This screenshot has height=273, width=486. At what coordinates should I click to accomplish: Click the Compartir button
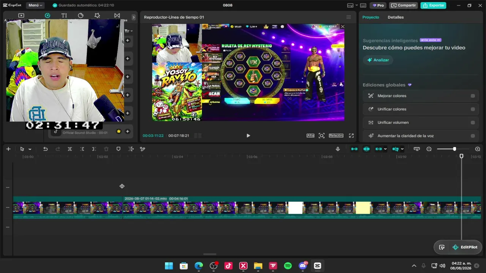pyautogui.click(x=403, y=5)
